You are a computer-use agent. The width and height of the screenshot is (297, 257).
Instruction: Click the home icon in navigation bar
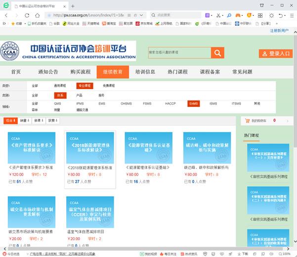34,15
